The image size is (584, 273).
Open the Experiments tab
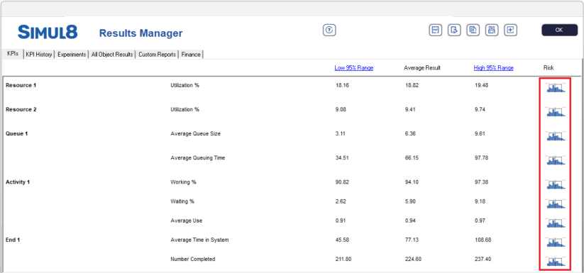click(x=72, y=55)
